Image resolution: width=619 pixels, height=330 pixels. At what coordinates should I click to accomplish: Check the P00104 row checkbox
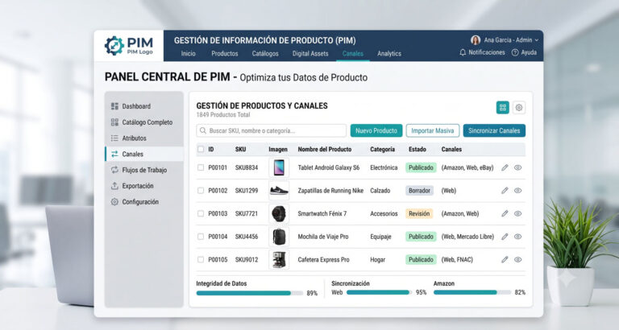click(201, 237)
